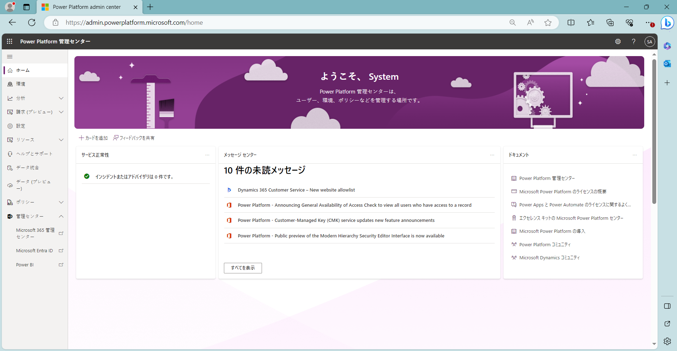677x351 pixels.
Task: Click the page vertical scrollbar
Action: click(654, 131)
